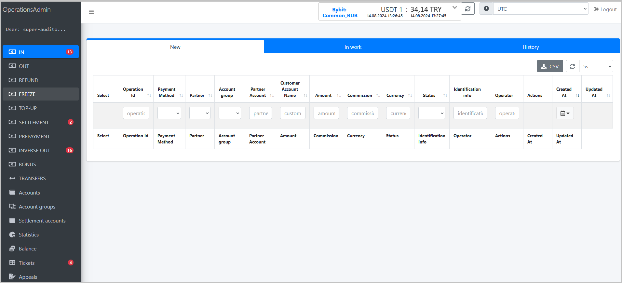
Task: Open the Statistics page
Action: click(41, 235)
